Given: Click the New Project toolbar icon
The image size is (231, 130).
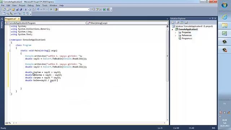Looking at the screenshot, I should pos(4,9).
